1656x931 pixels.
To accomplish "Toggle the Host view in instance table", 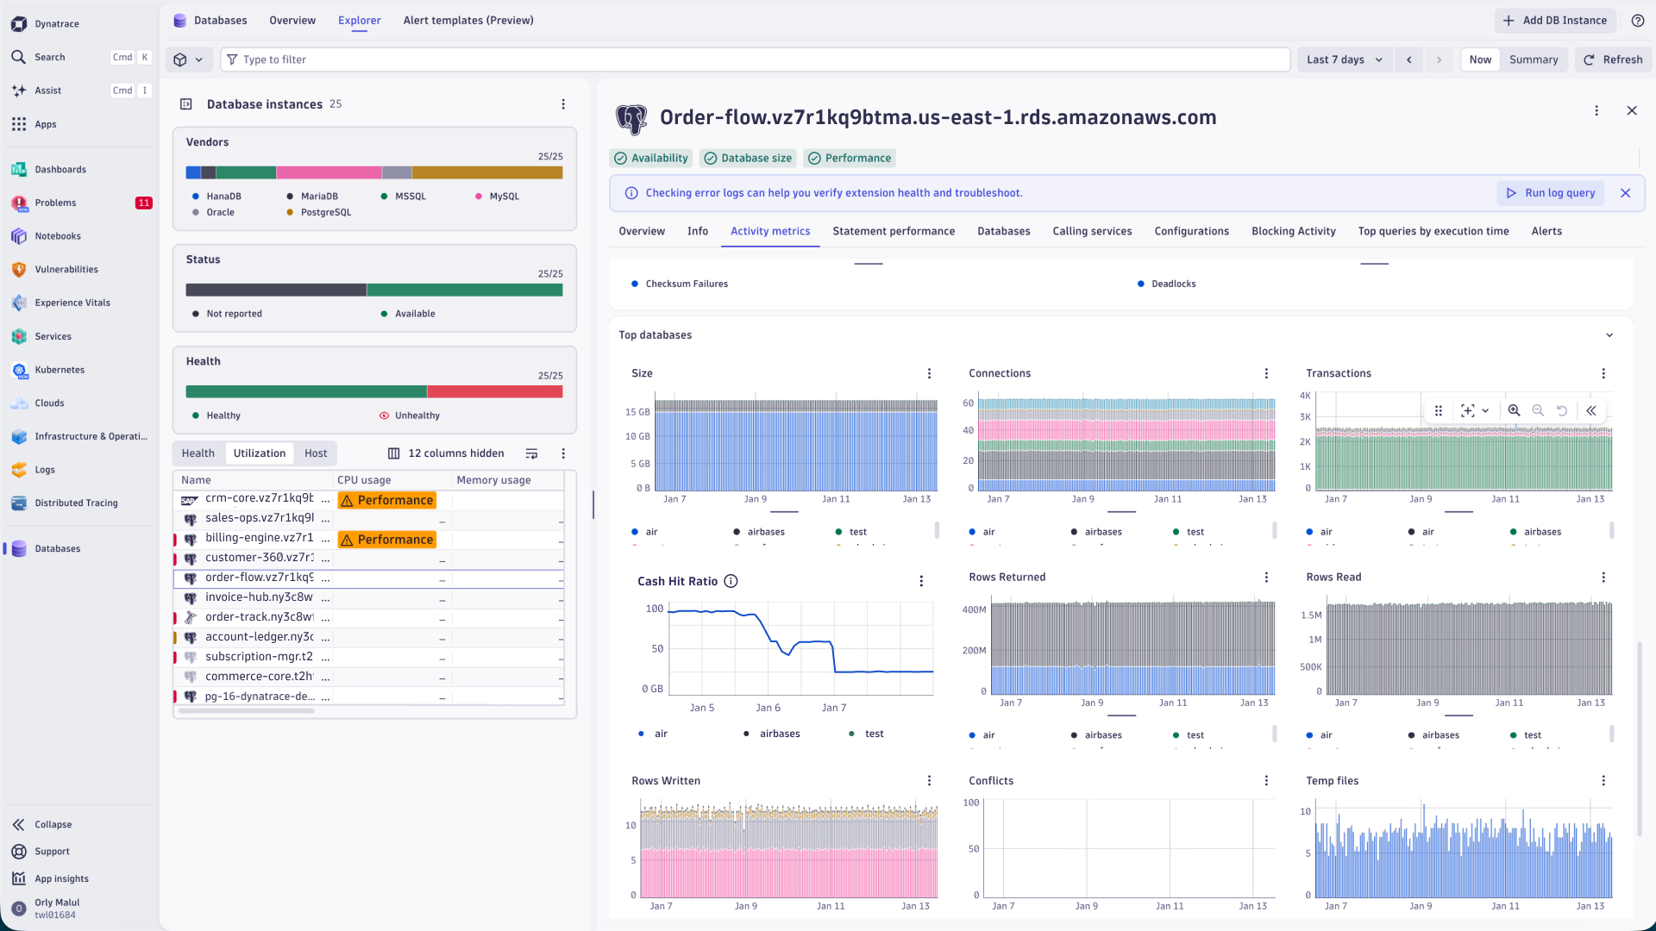I will (316, 453).
